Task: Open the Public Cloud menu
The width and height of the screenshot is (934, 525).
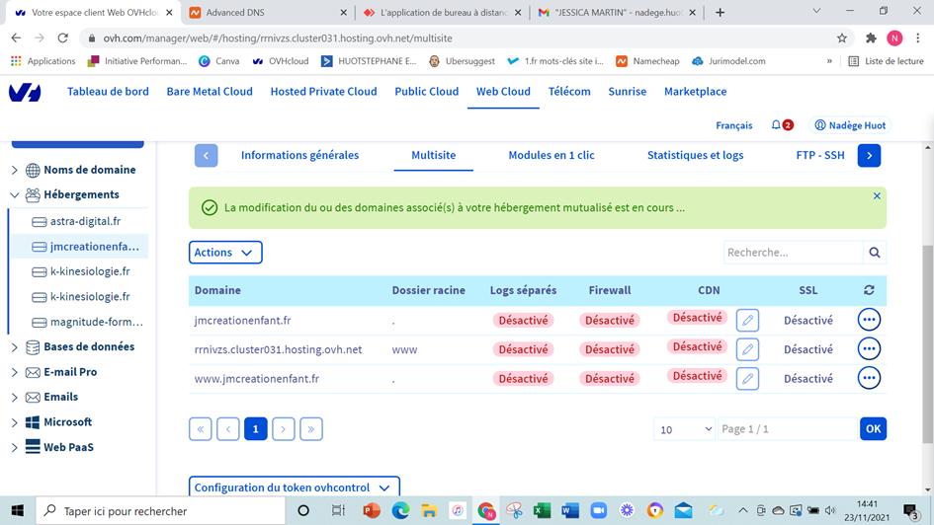Action: click(x=426, y=91)
